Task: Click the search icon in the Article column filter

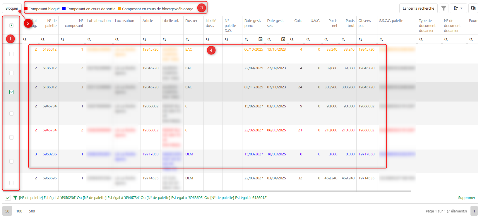Action: click(145, 40)
